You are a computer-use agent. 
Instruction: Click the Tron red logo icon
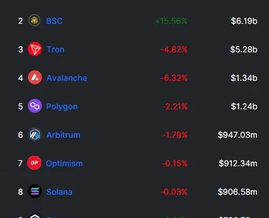coord(35,49)
